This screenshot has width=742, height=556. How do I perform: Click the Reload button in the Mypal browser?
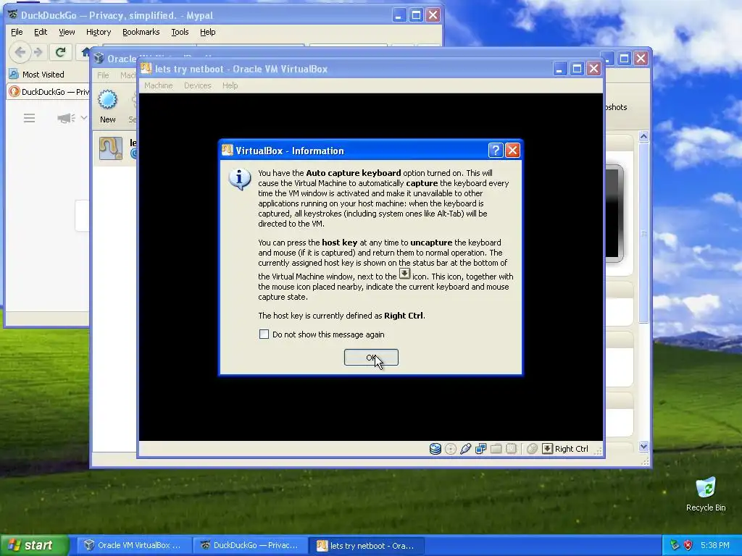click(x=60, y=52)
